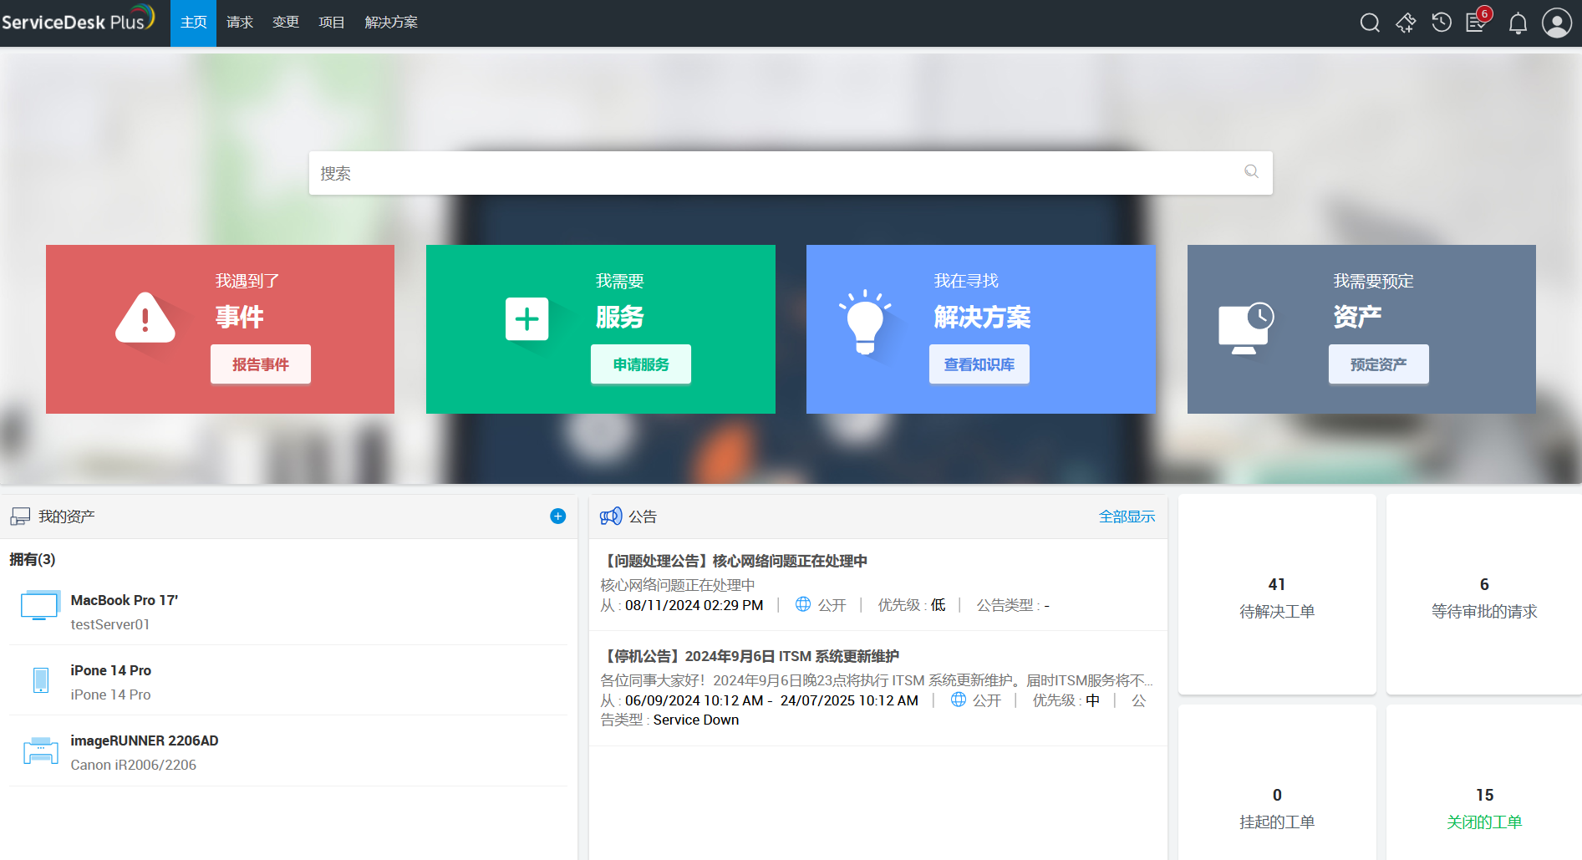Open announcement 【停机公告】2024年9月6日 ITSM 系统更新维护
The height and width of the screenshot is (860, 1582).
pyautogui.click(x=750, y=656)
